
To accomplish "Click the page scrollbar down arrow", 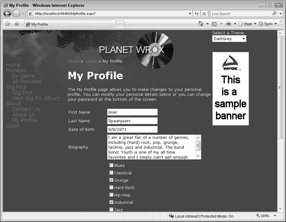I will point(280,209).
